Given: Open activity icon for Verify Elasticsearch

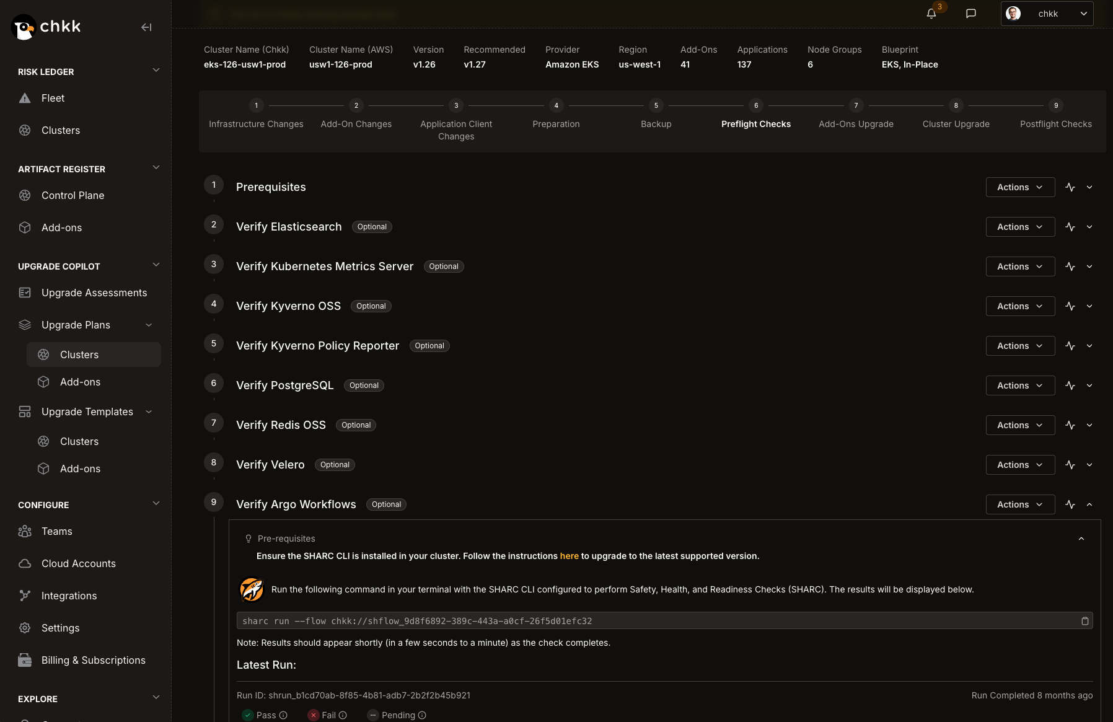Looking at the screenshot, I should tap(1070, 227).
